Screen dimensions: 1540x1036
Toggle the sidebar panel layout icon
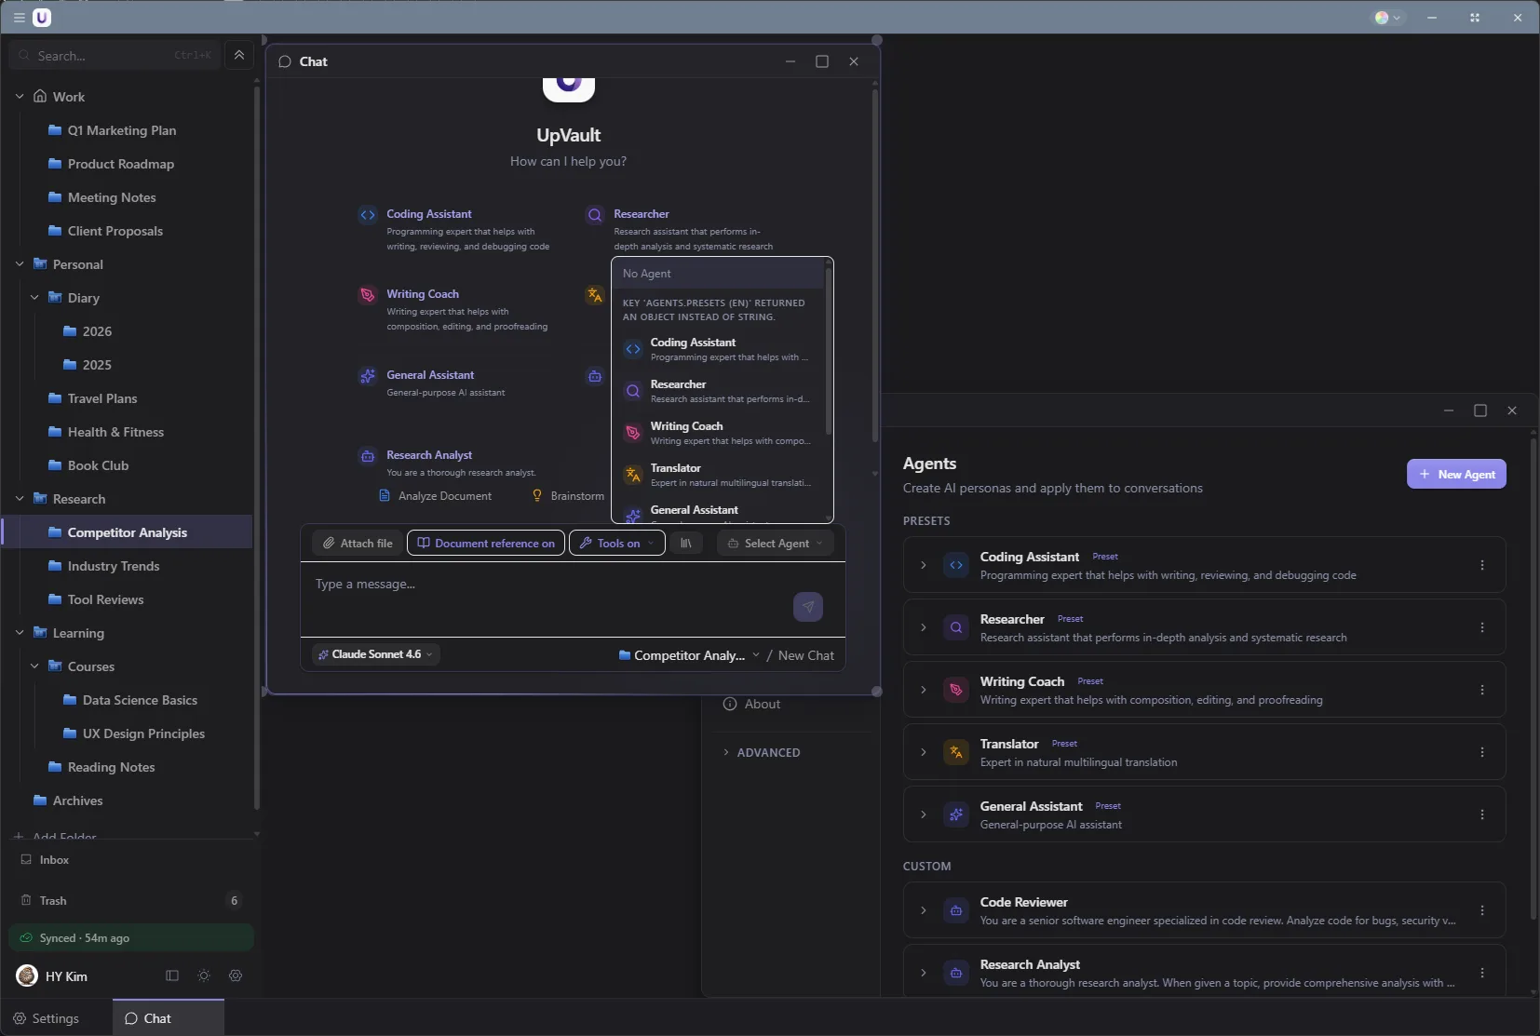click(x=172, y=975)
